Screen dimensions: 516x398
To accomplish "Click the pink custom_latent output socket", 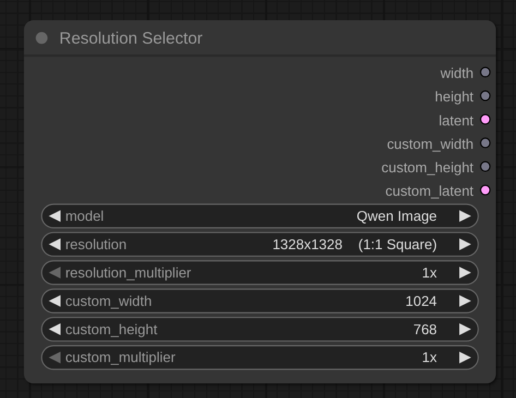I will click(x=485, y=190).
